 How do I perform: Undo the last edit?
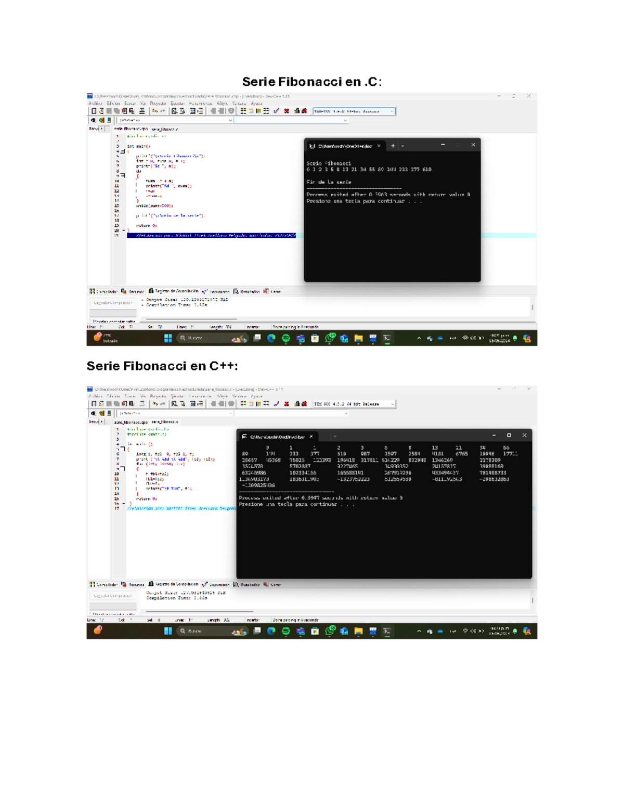[x=155, y=111]
